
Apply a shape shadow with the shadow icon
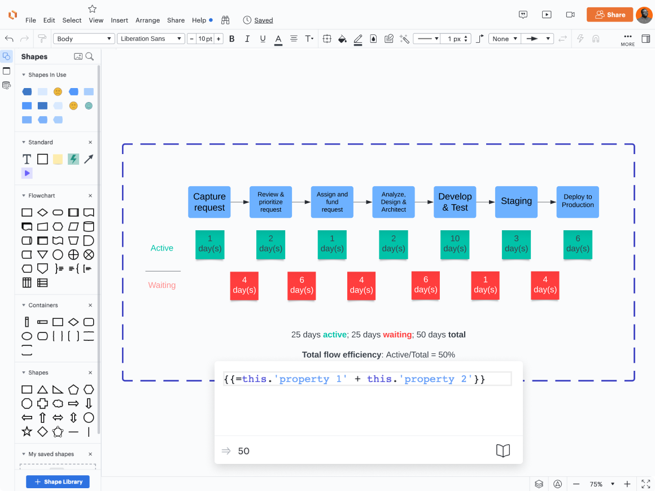(373, 38)
